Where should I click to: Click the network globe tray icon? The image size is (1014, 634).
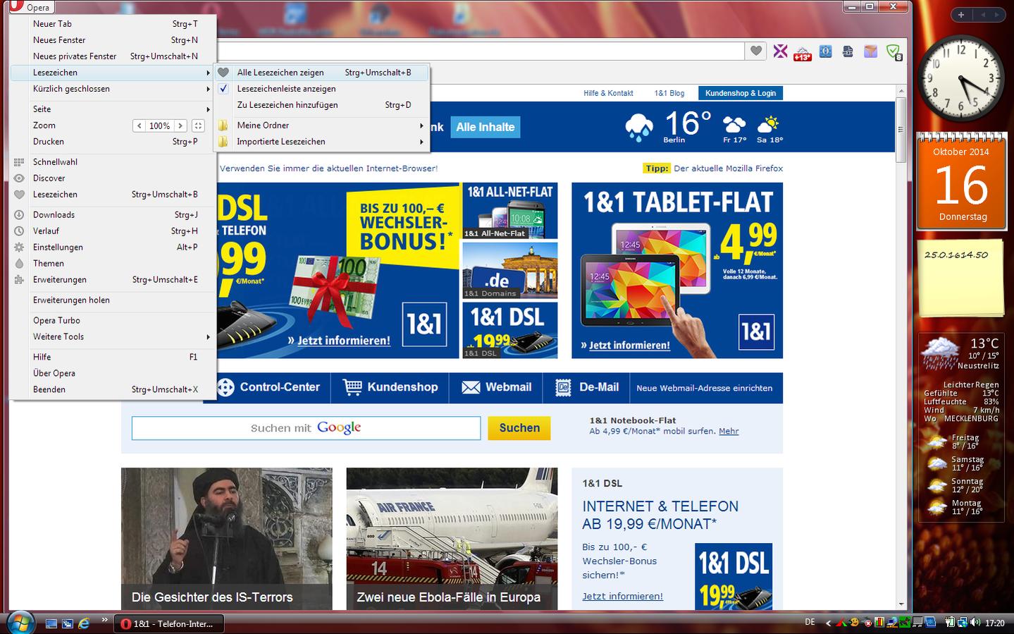pos(963,622)
